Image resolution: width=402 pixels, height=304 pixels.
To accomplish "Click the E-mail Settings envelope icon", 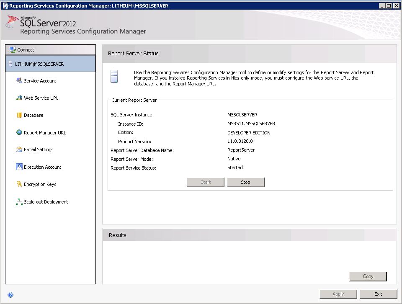I will [19, 149].
